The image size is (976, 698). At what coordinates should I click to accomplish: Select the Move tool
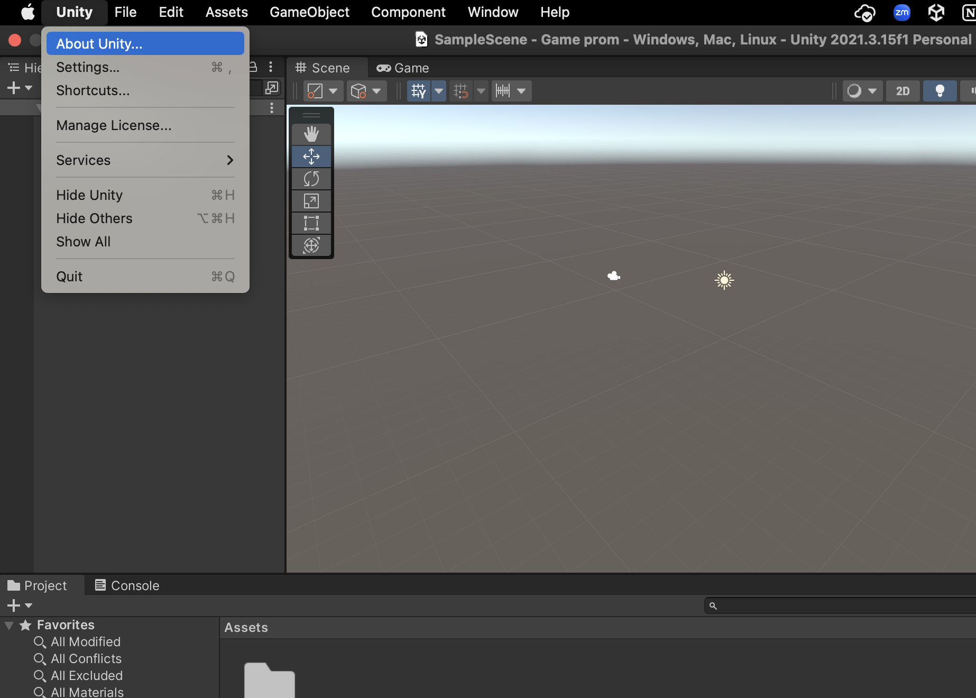(311, 157)
